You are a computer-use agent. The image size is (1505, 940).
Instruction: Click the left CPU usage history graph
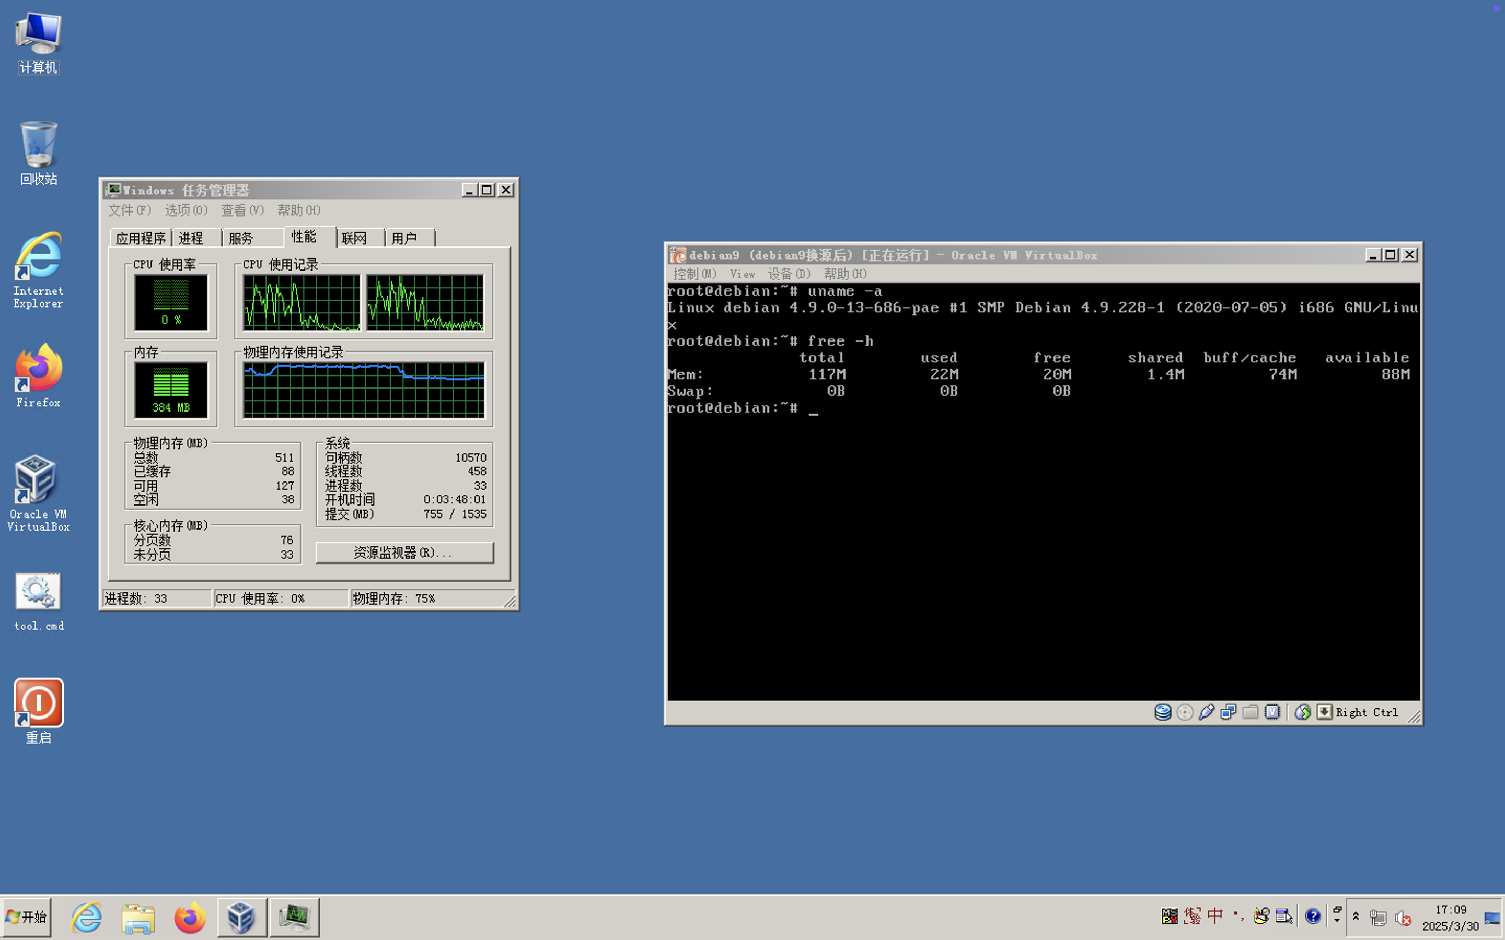pos(302,302)
